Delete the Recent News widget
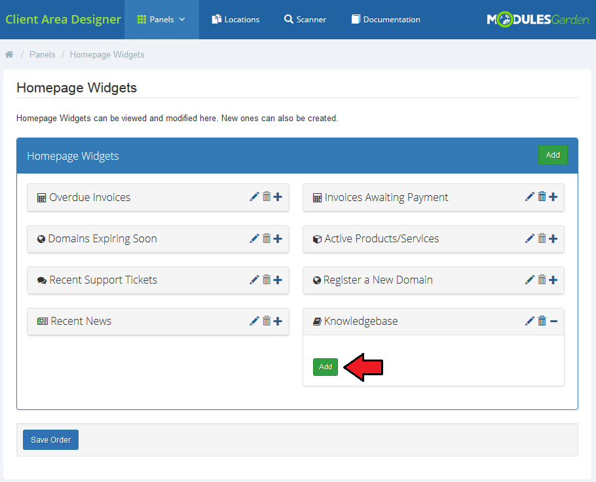This screenshot has width=596, height=482. coord(267,321)
